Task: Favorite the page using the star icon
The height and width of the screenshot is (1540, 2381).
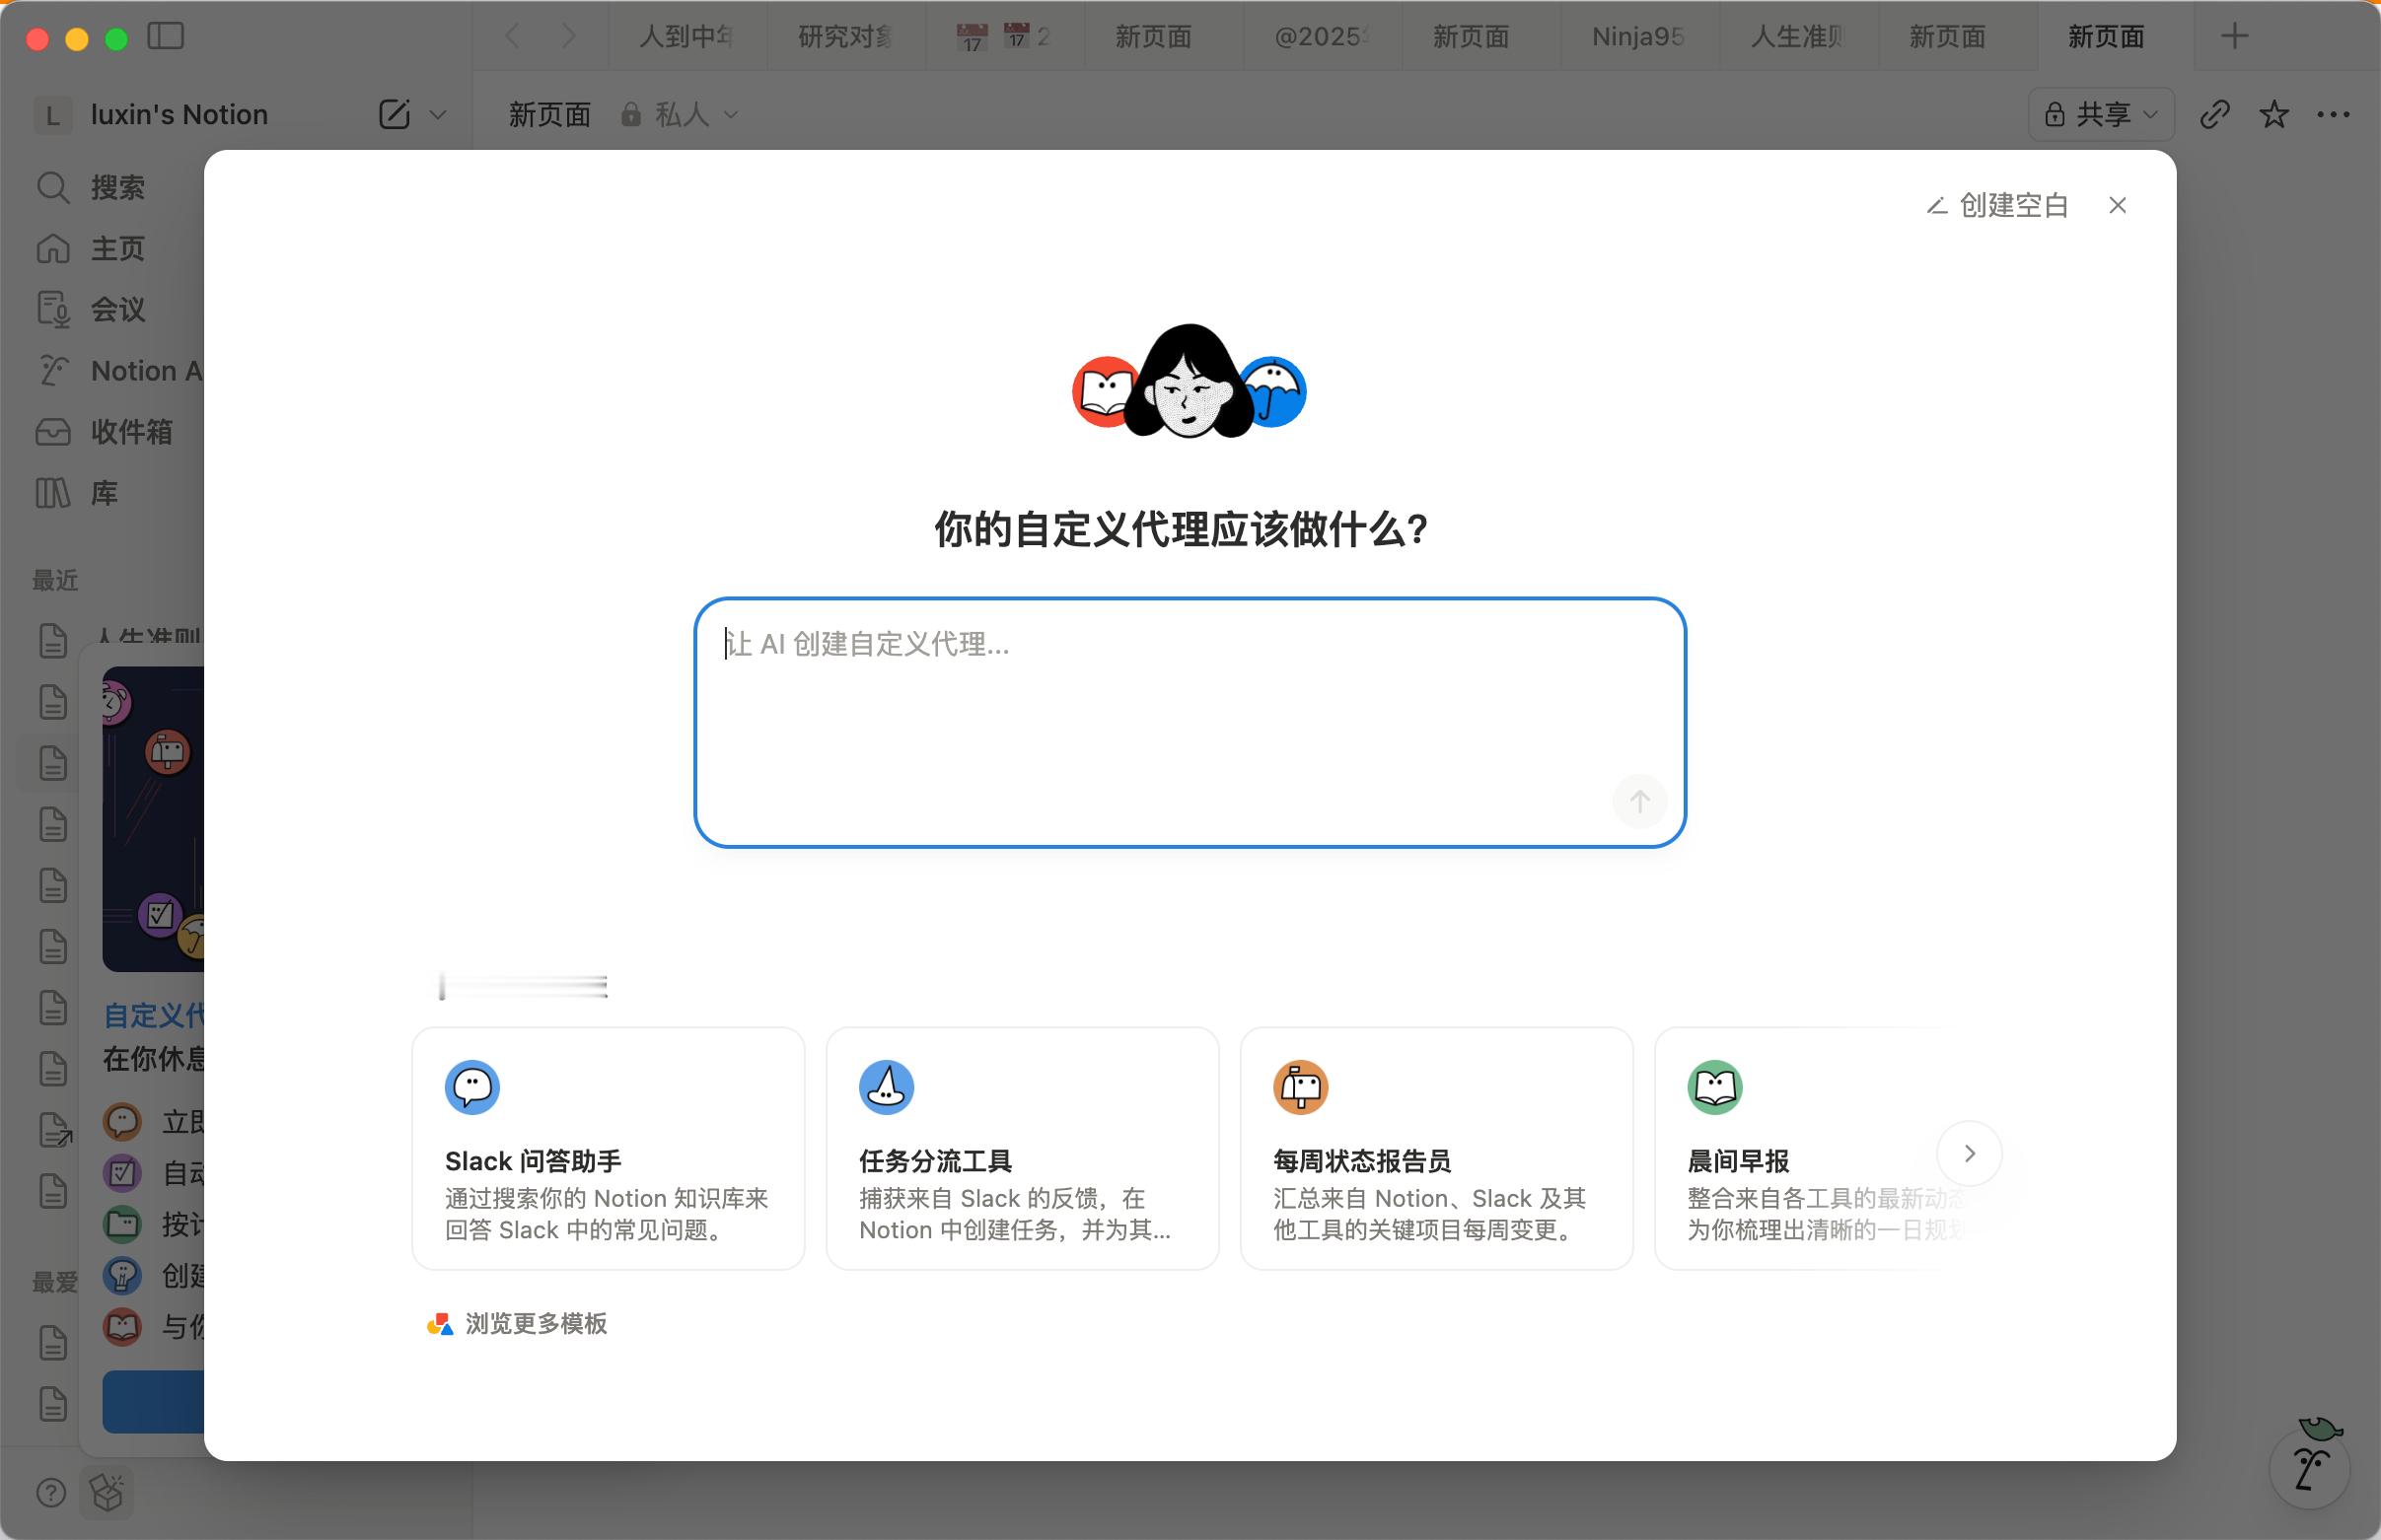Action: [2273, 114]
